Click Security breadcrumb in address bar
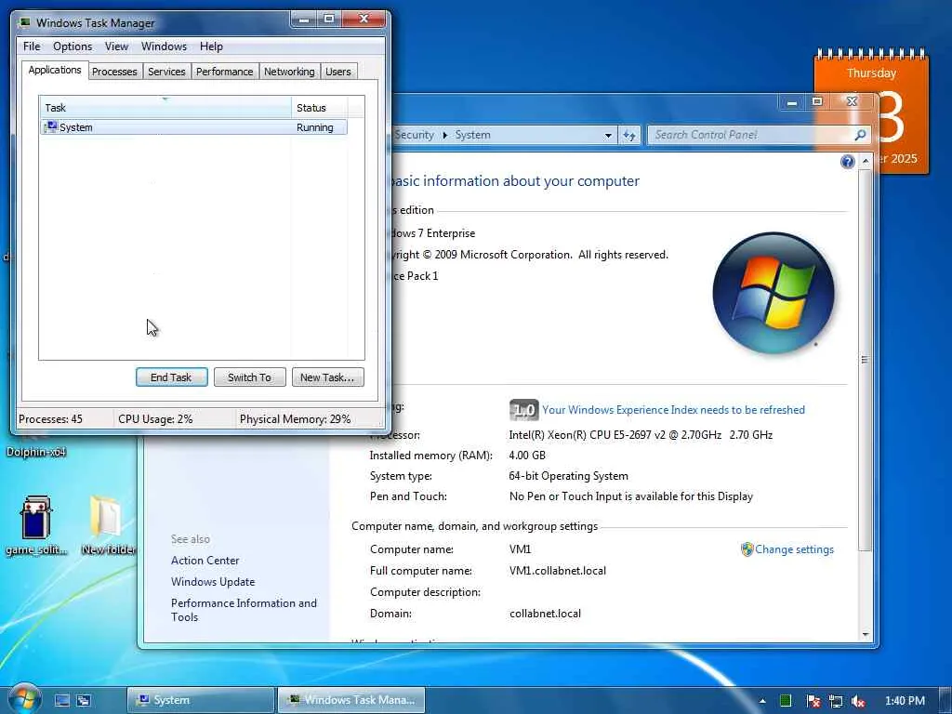This screenshot has width=952, height=714. point(414,135)
